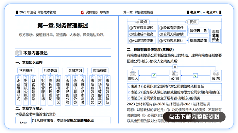Click the chapter title 第一章.财务管理概述
The width and height of the screenshot is (238, 133).
click(63, 26)
